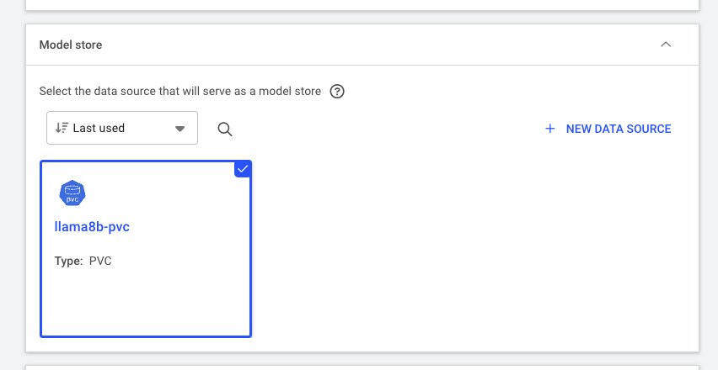The image size is (718, 370).
Task: Collapse the Model store section
Action: [x=666, y=45]
